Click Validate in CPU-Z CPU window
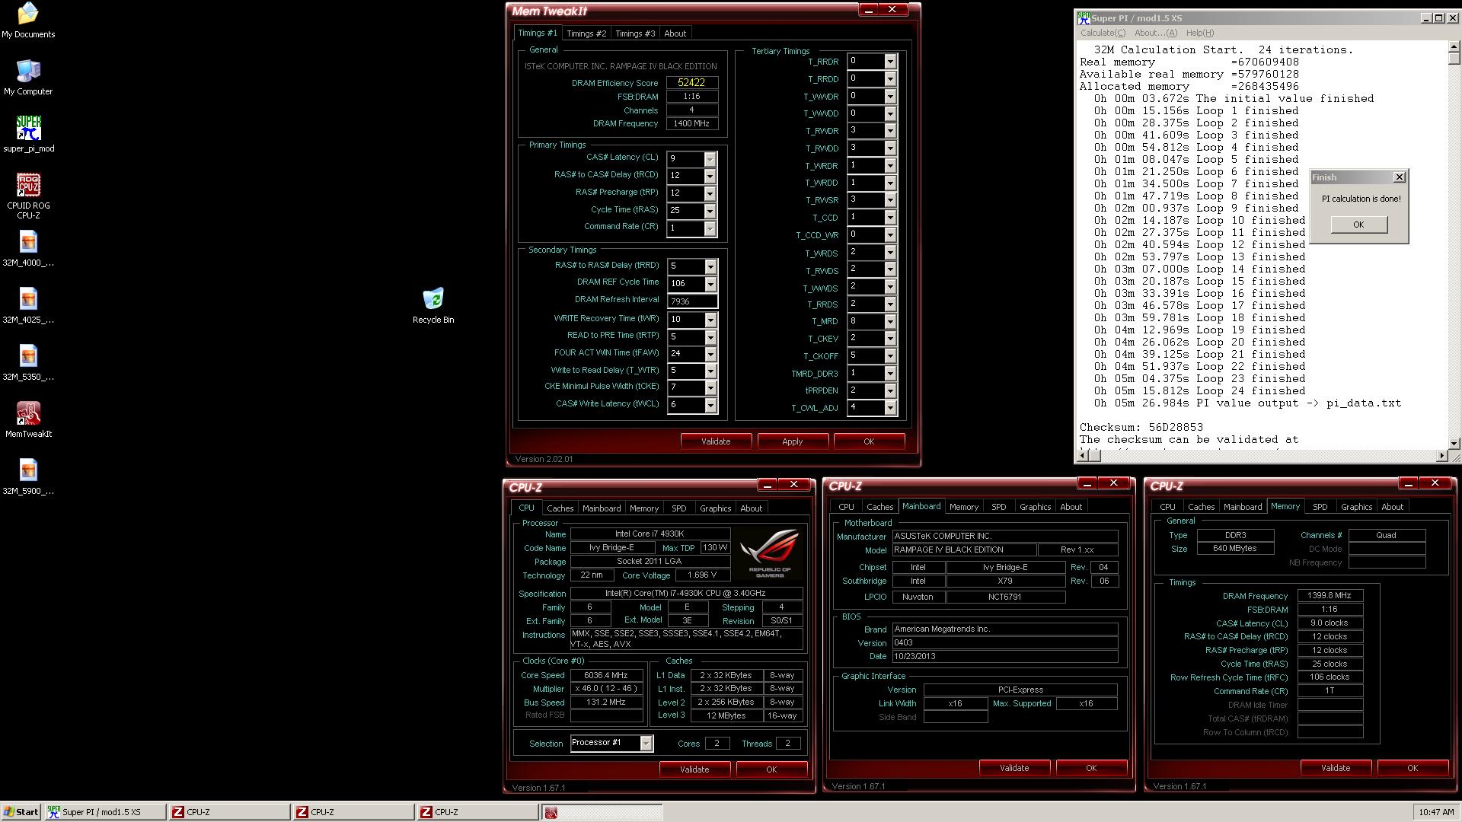 tap(694, 769)
